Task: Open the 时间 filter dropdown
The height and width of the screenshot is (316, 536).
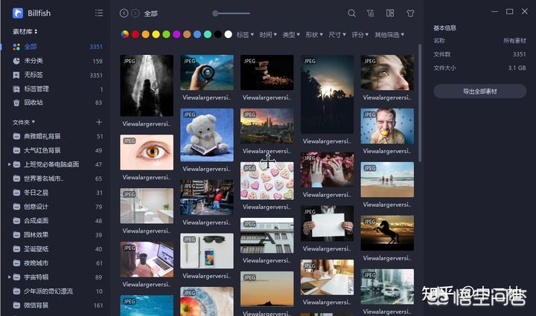Action: [268, 34]
